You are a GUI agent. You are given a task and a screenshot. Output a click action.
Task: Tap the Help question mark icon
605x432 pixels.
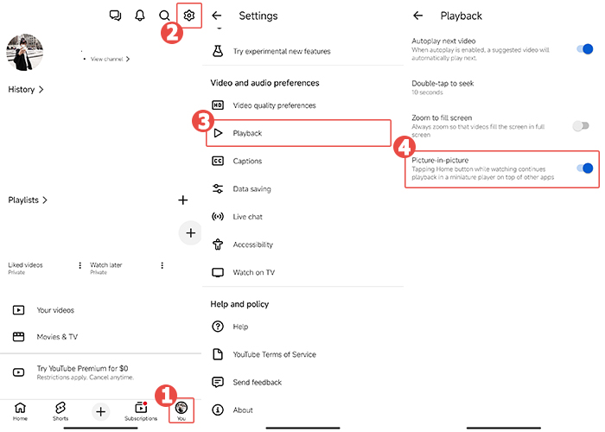218,327
